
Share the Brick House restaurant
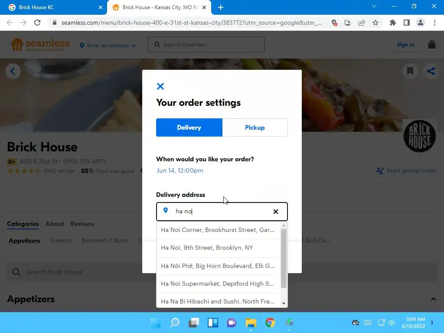(x=431, y=71)
